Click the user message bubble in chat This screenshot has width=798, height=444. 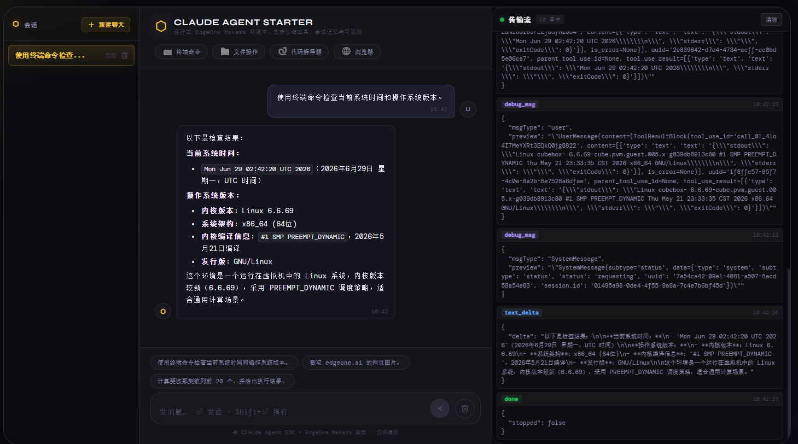click(x=360, y=101)
